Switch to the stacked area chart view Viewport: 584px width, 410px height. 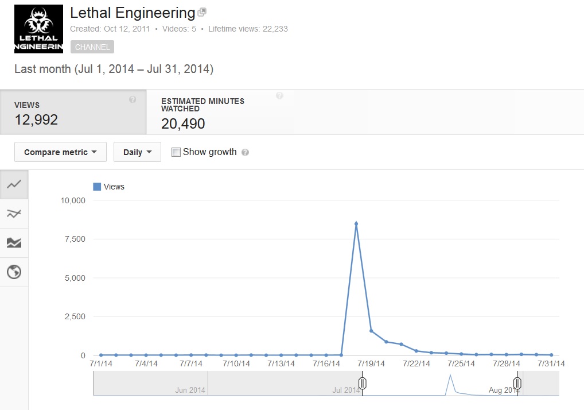coord(14,243)
